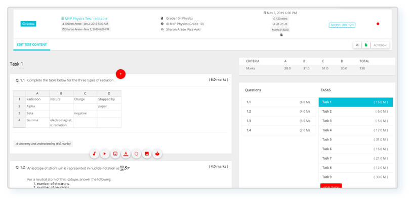
Task: Click the book reader resource icon
Action: 157,154
